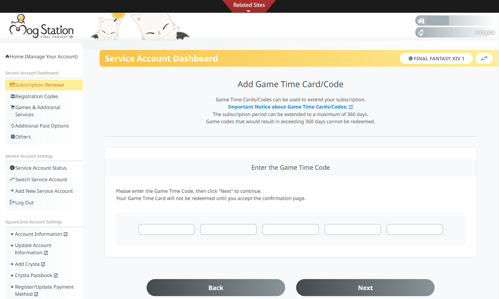Open Registration Codes menu item
The image size is (499, 299).
click(x=37, y=96)
